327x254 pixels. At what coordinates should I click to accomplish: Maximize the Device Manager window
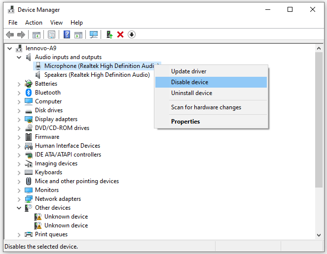click(290, 9)
